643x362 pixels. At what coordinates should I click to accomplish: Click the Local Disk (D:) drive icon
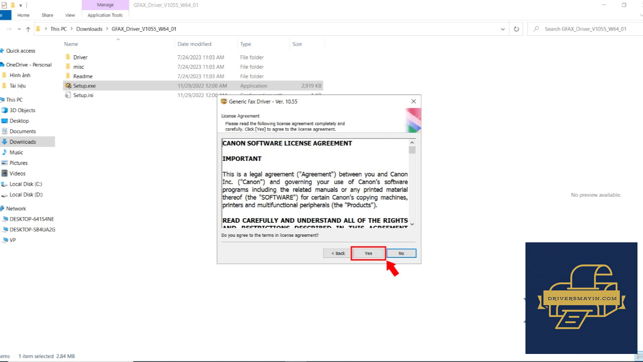pyautogui.click(x=5, y=195)
